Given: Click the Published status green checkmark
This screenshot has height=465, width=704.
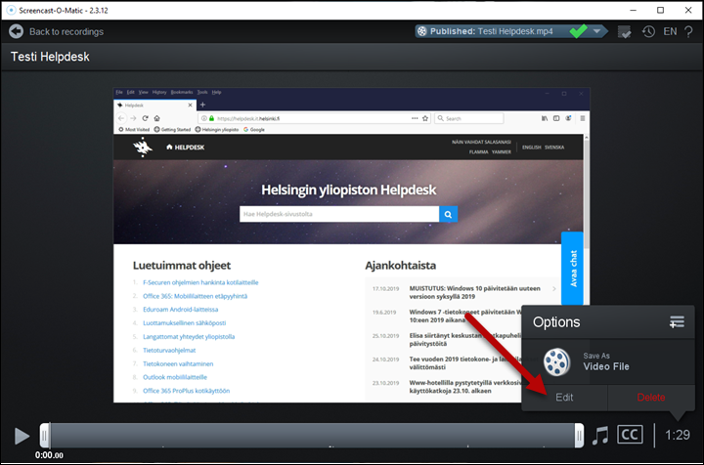Looking at the screenshot, I should [x=578, y=31].
